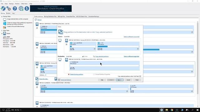The width and height of the screenshot is (200, 112).
Task: Toggle Copy selected partitions when I click Next
Action: click(x=140, y=76)
